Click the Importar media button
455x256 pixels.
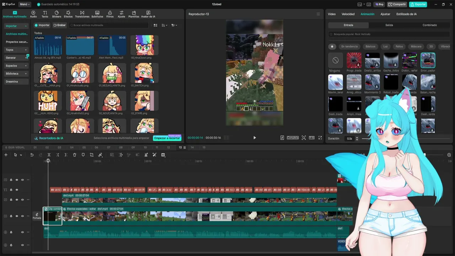42,25
